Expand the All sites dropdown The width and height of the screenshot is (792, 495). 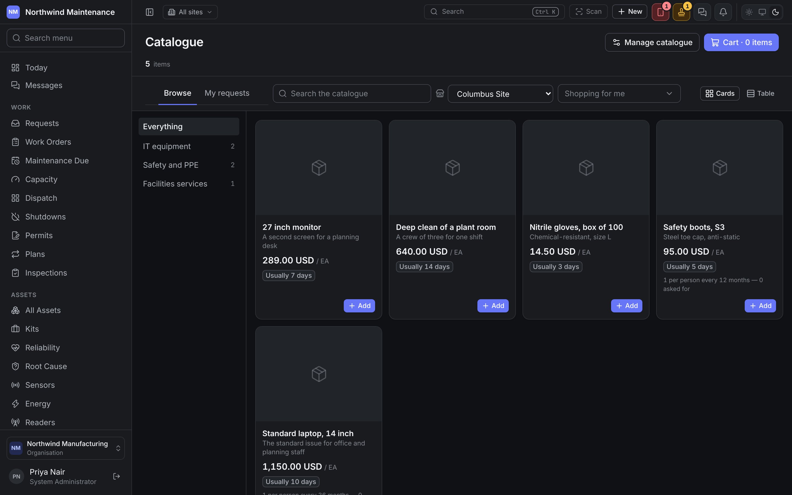tap(190, 12)
